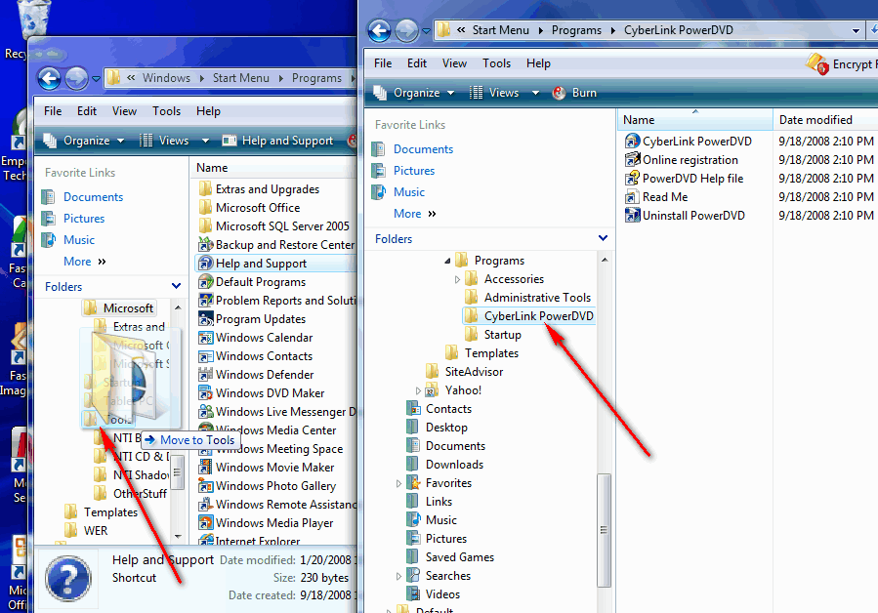Select the Windows Media Player icon
This screenshot has height=613, width=878.
point(205,522)
